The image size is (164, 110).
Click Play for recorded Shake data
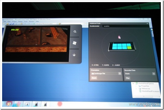pos(128,78)
